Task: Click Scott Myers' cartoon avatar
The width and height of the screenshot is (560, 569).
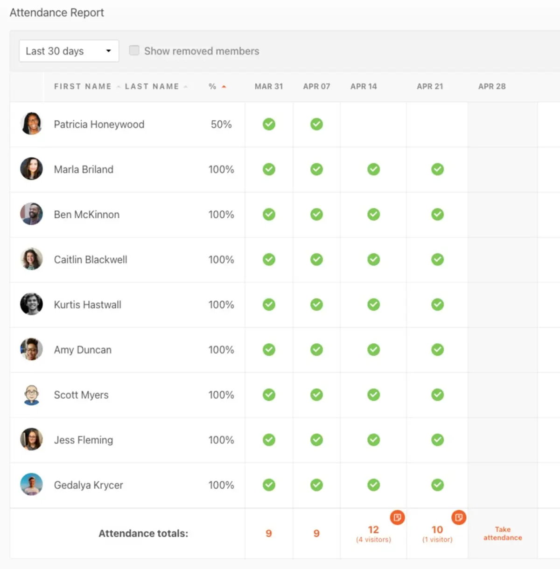Action: (31, 395)
